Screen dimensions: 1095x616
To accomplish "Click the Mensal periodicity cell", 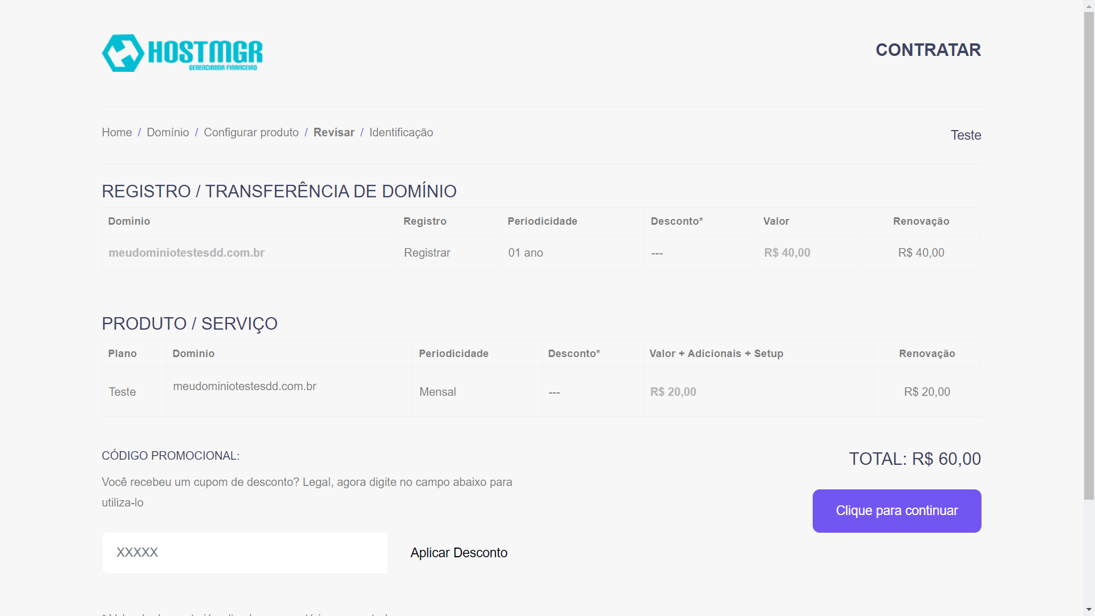I will coord(437,392).
